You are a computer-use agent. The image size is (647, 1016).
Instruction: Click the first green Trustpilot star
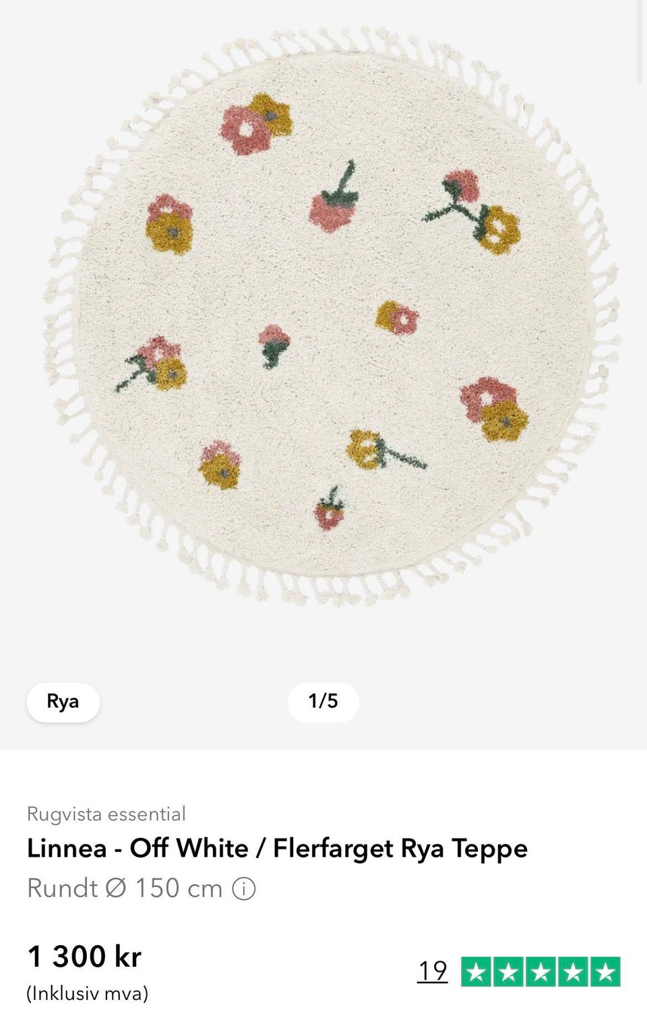[x=476, y=971]
